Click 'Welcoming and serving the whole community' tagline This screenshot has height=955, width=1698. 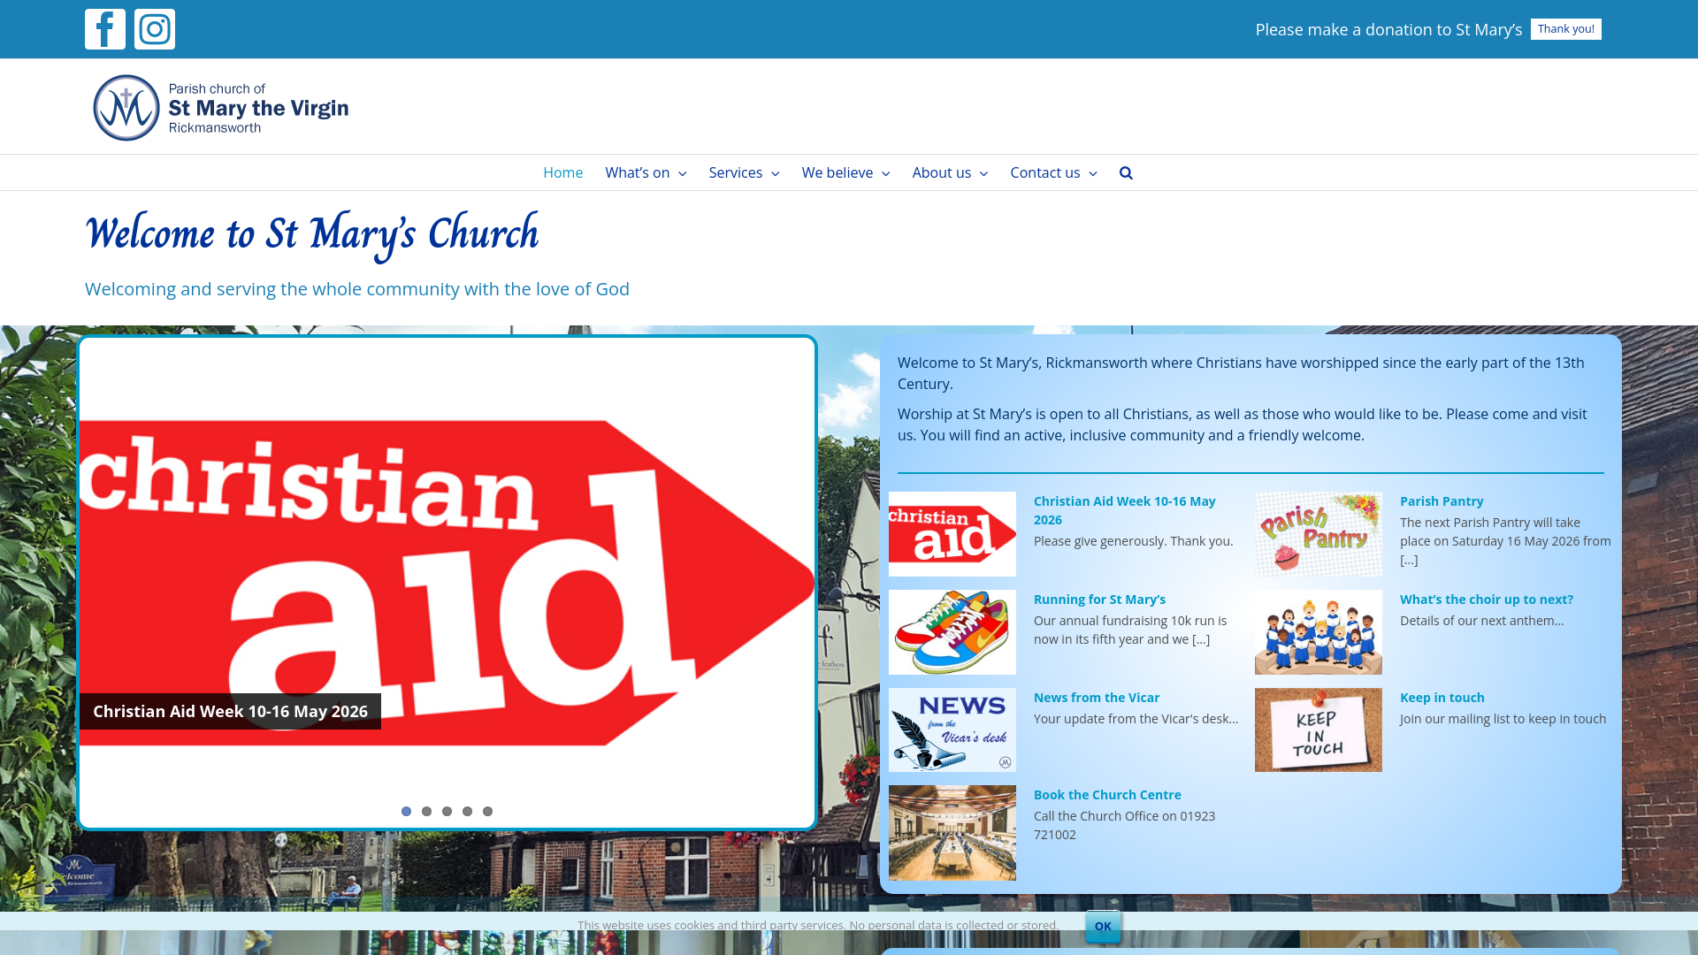click(357, 289)
